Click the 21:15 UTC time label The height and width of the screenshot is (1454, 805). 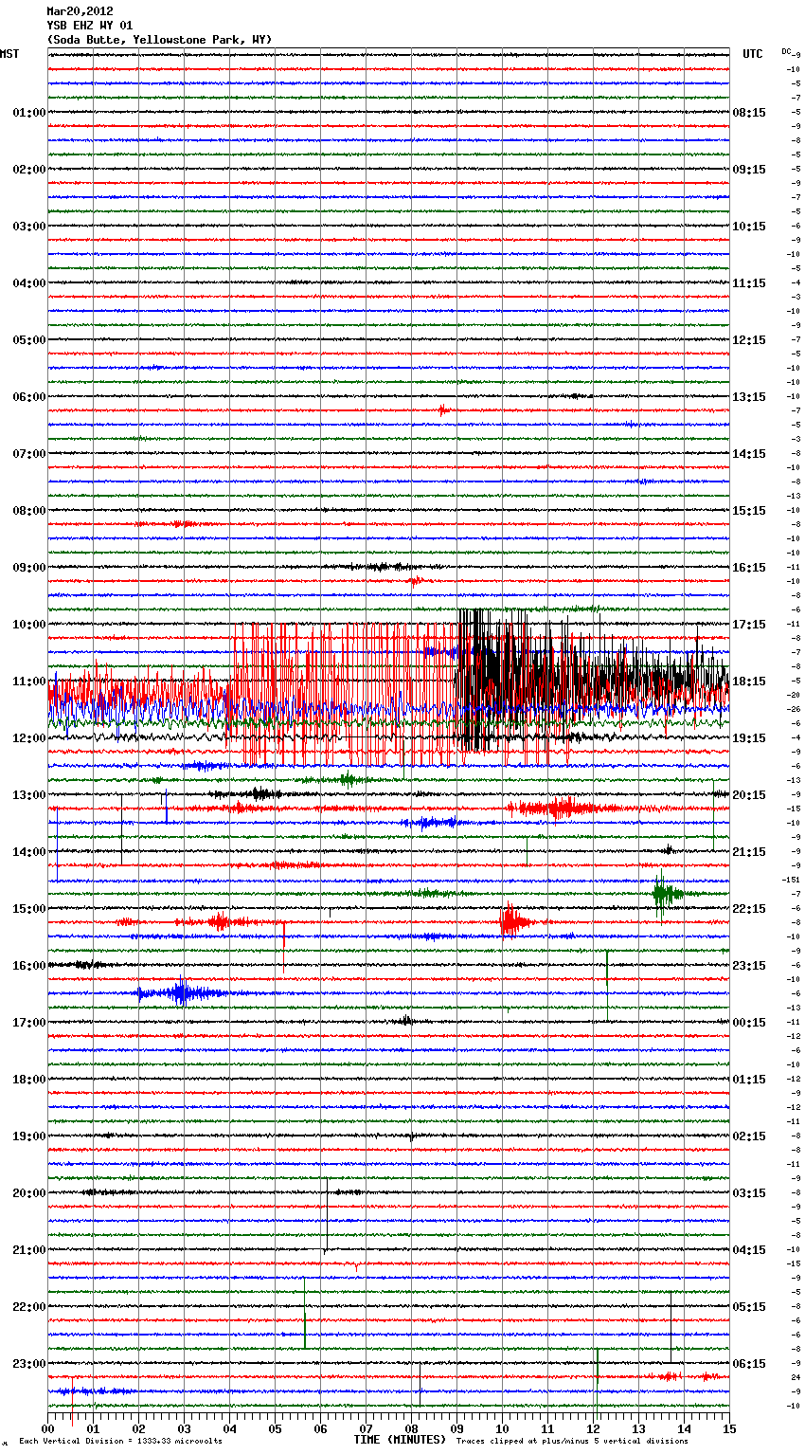[x=749, y=852]
